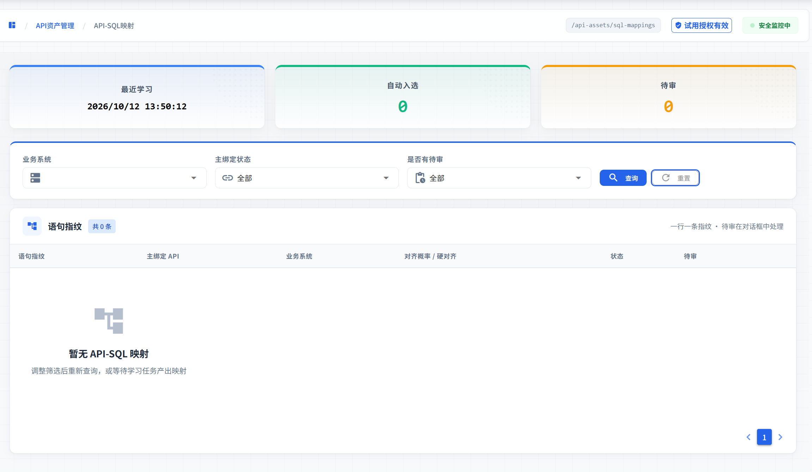This screenshot has height=472, width=812.
Task: Go to next page with right chevron
Action: 780,437
